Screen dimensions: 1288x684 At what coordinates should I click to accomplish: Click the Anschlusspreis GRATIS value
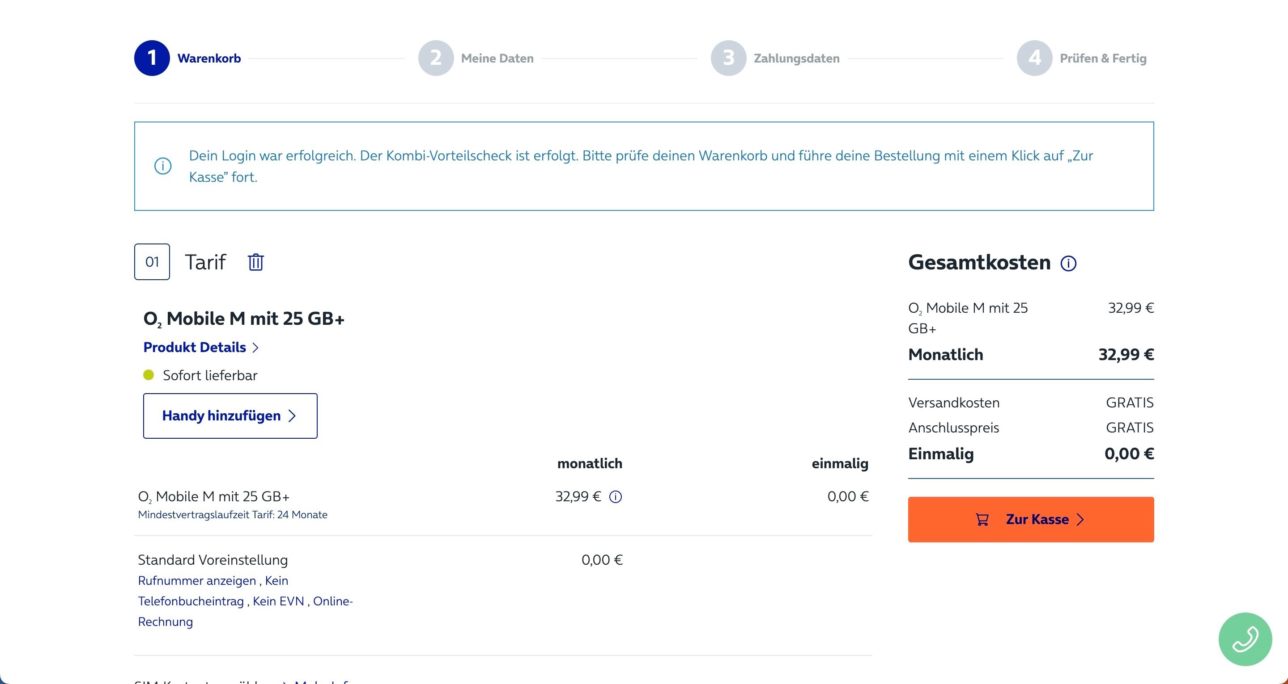(x=1130, y=428)
